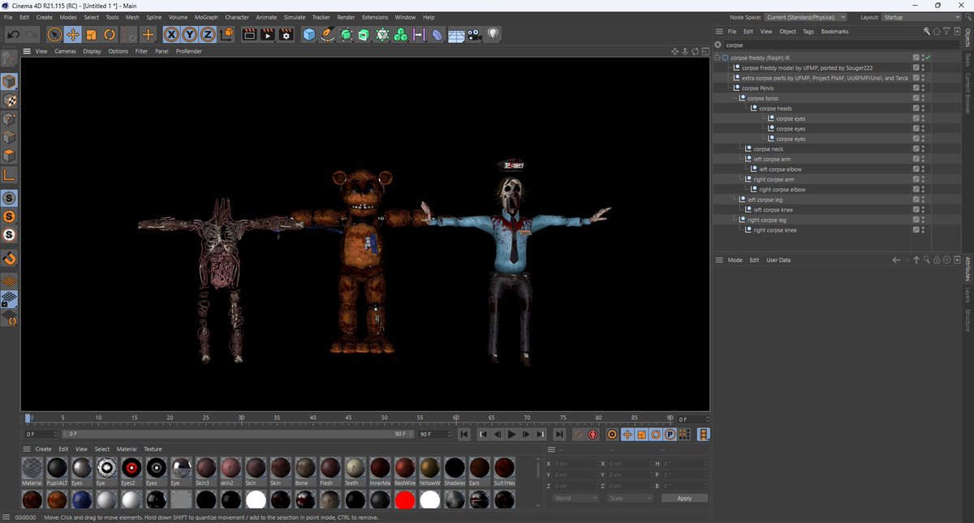The height and width of the screenshot is (523, 974).
Task: Toggle the X axis lock
Action: coord(171,34)
